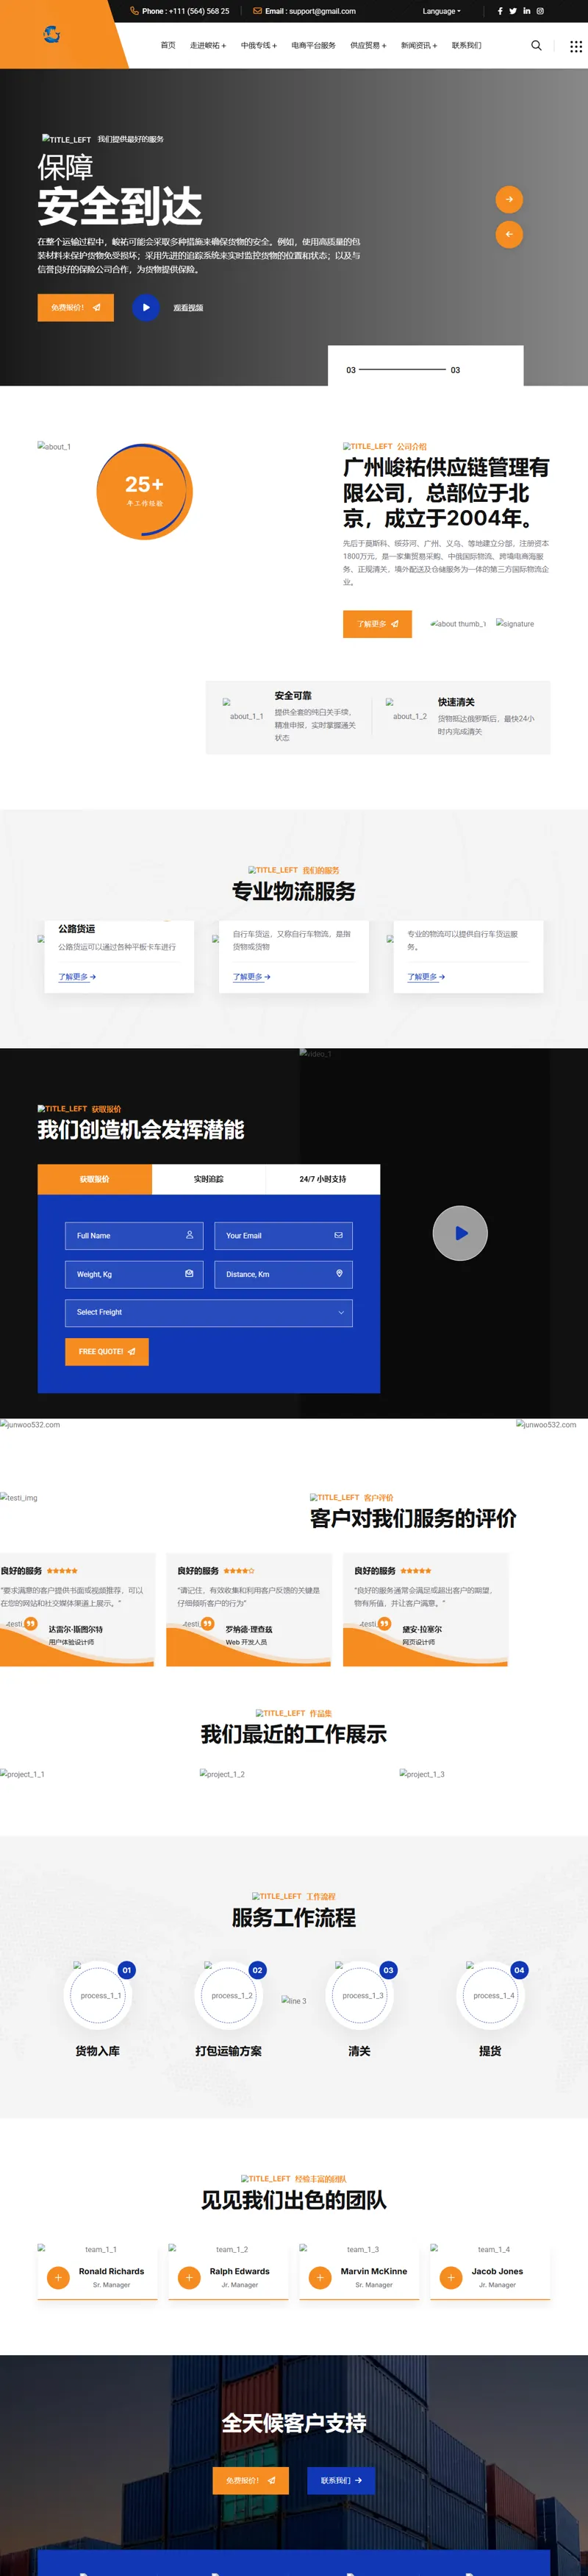Click the 提货 process step circle
This screenshot has height=2576, width=588.
coord(490,1995)
